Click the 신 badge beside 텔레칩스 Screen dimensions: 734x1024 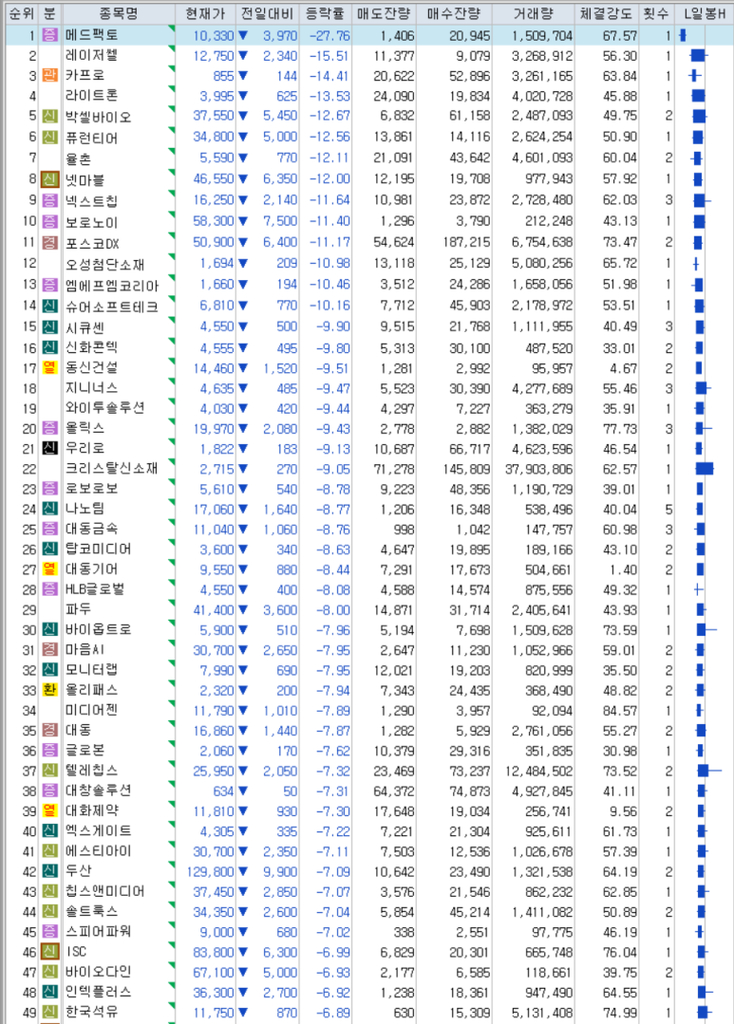[49, 772]
